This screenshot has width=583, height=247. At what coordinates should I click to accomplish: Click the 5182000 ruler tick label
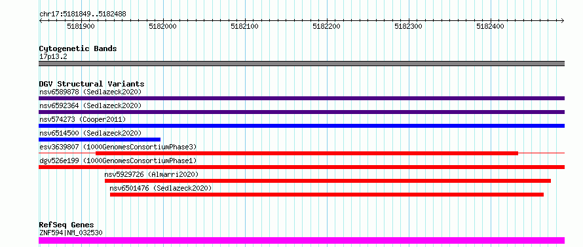(162, 26)
